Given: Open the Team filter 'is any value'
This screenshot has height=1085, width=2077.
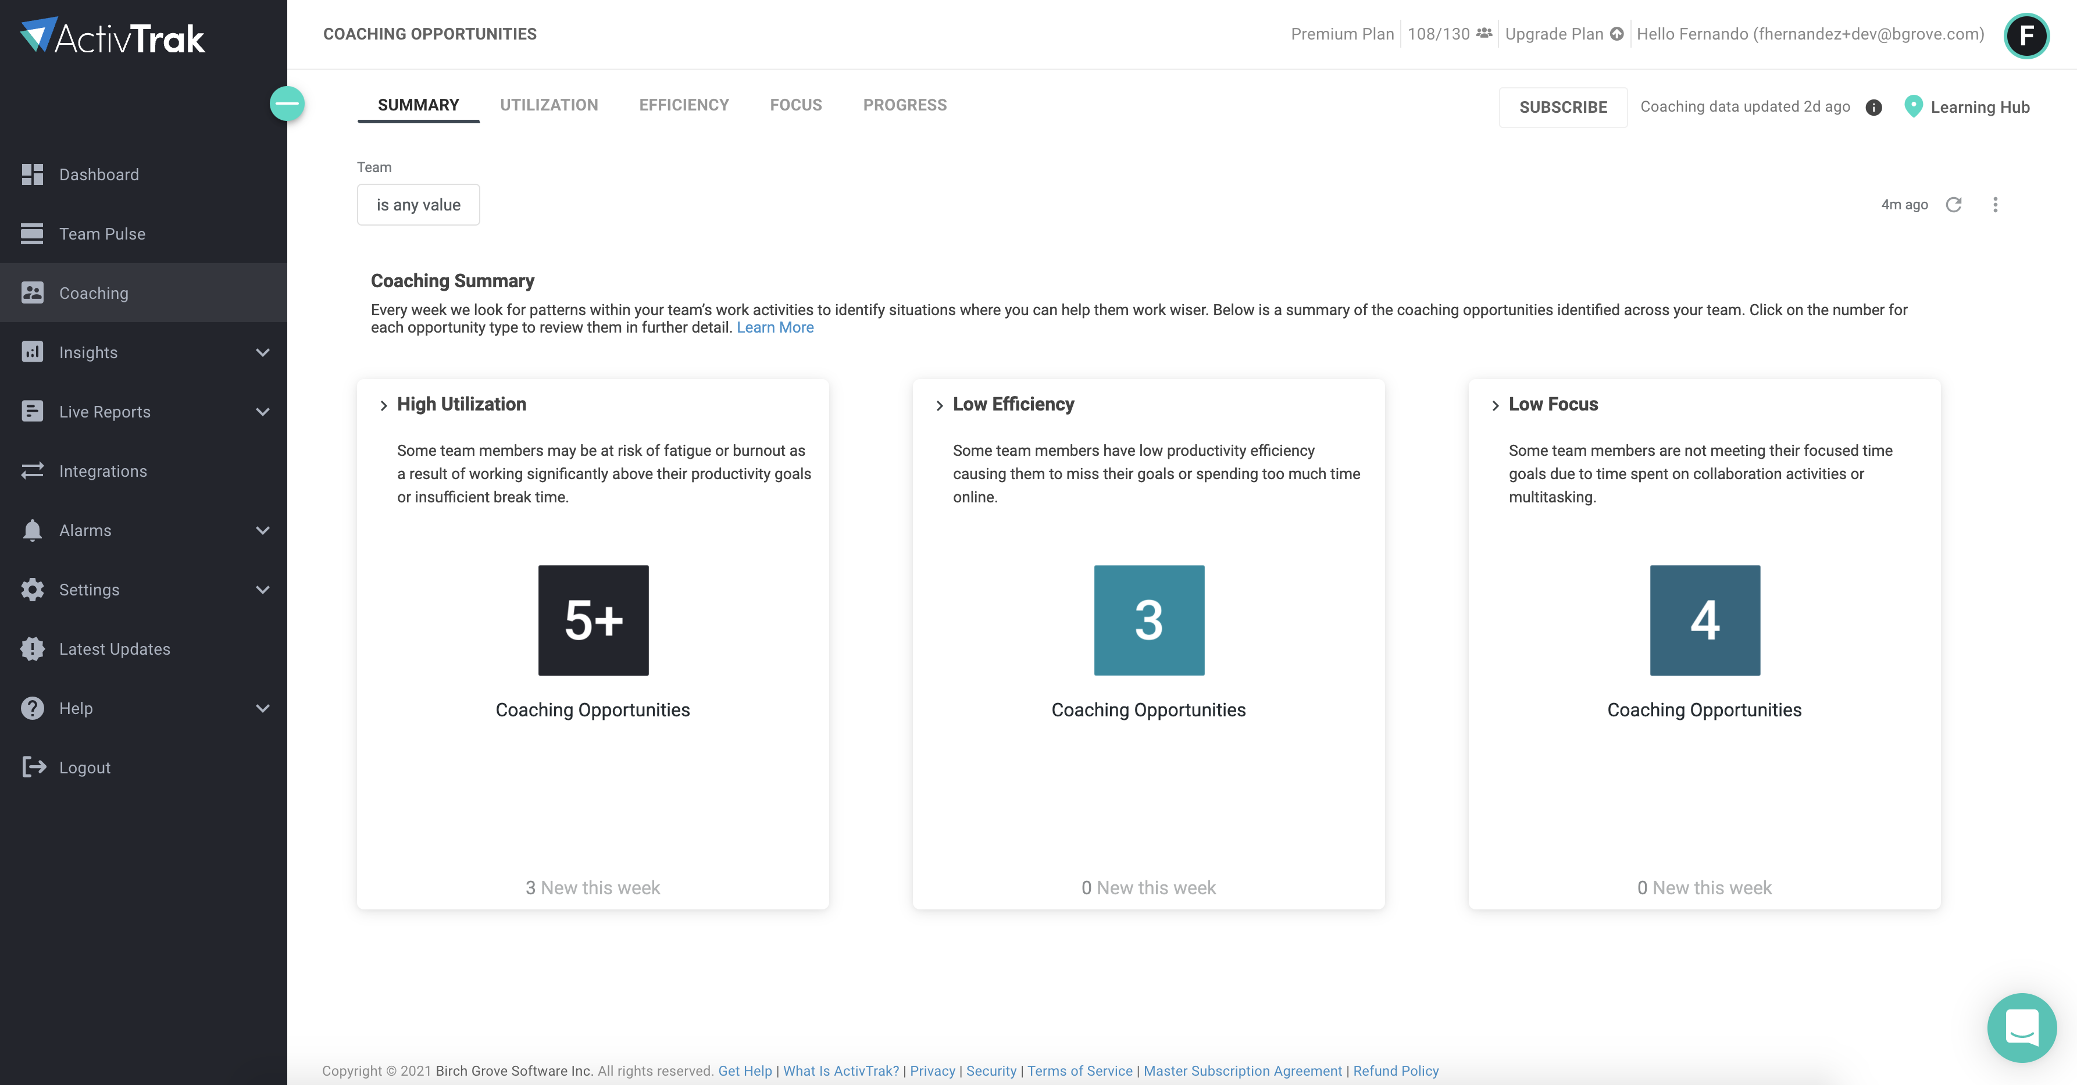Looking at the screenshot, I should point(419,205).
